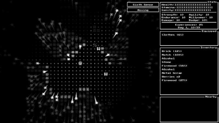Screen dimensions: 219x123
Task: Choose Berries x2 in the inventory
Action: pyautogui.click(x=171, y=77)
